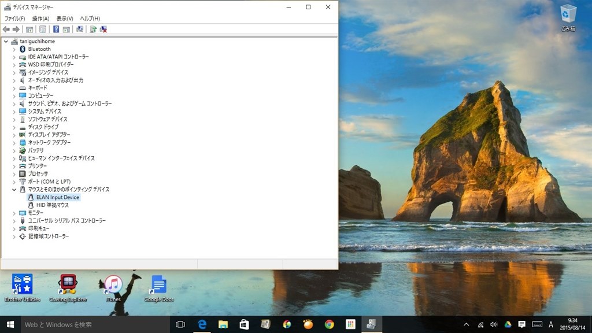Open Help using the blue question mark icon
Image resolution: width=592 pixels, height=333 pixels.
55,28
